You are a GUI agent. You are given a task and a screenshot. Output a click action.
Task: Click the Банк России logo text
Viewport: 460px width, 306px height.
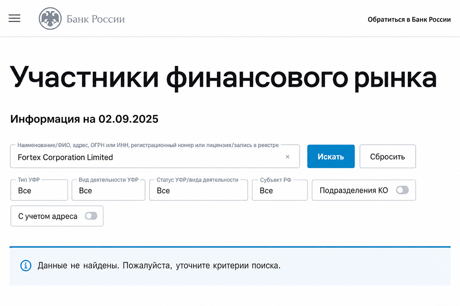pos(96,19)
